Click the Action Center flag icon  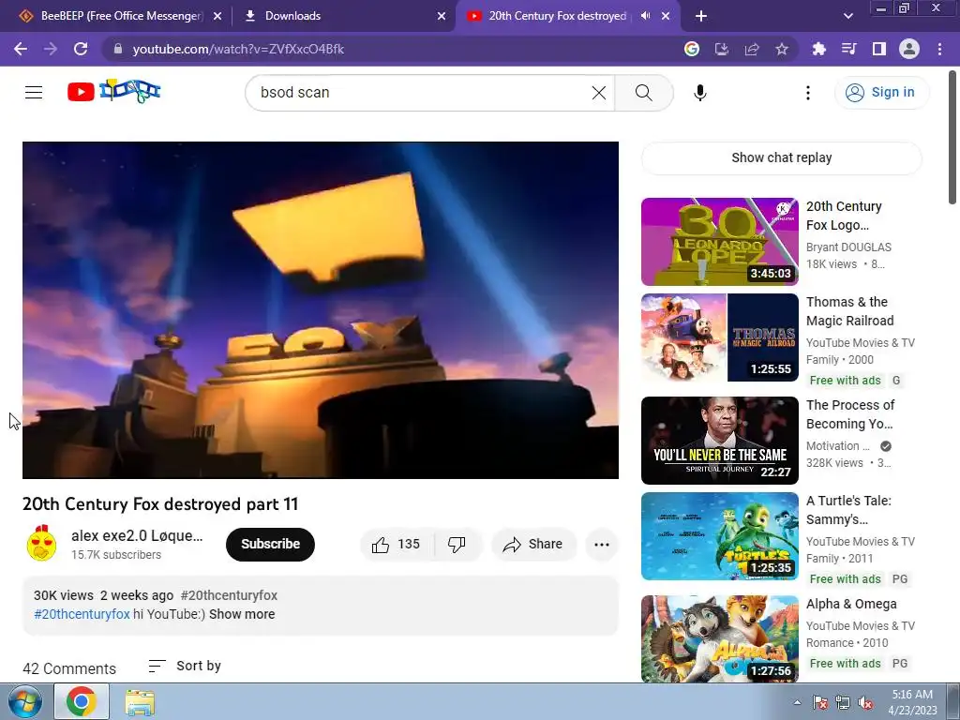click(x=820, y=703)
